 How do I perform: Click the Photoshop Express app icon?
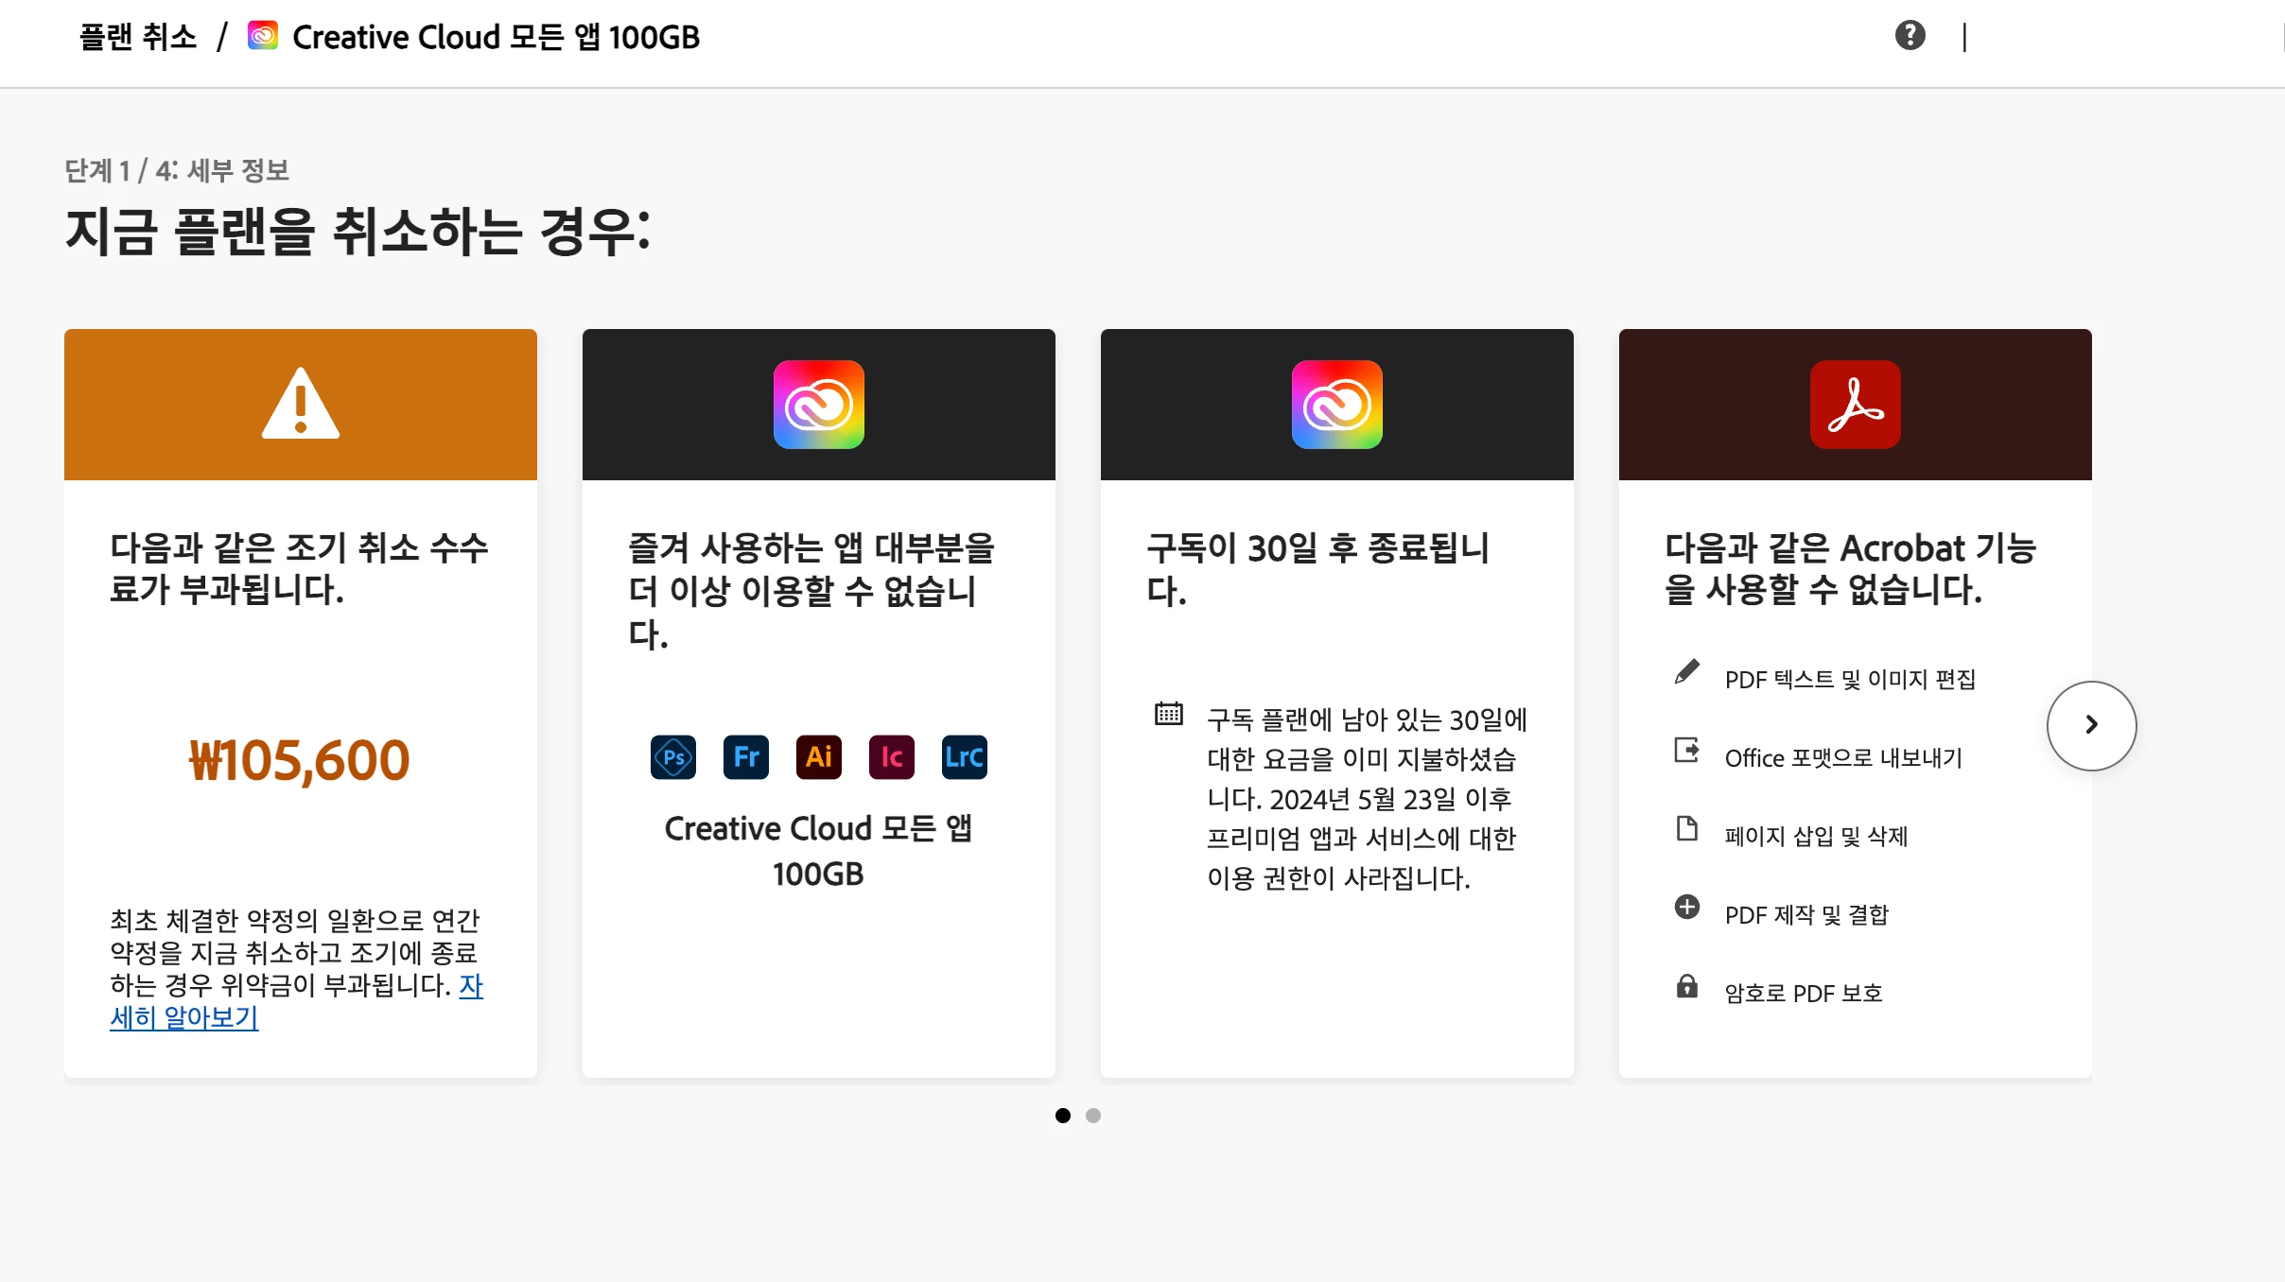673,757
